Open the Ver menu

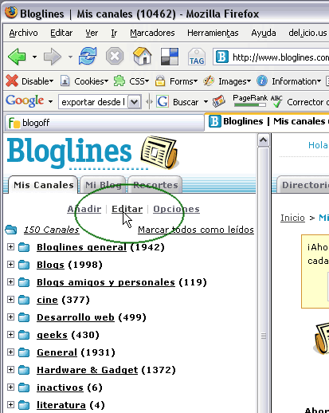coord(92,33)
